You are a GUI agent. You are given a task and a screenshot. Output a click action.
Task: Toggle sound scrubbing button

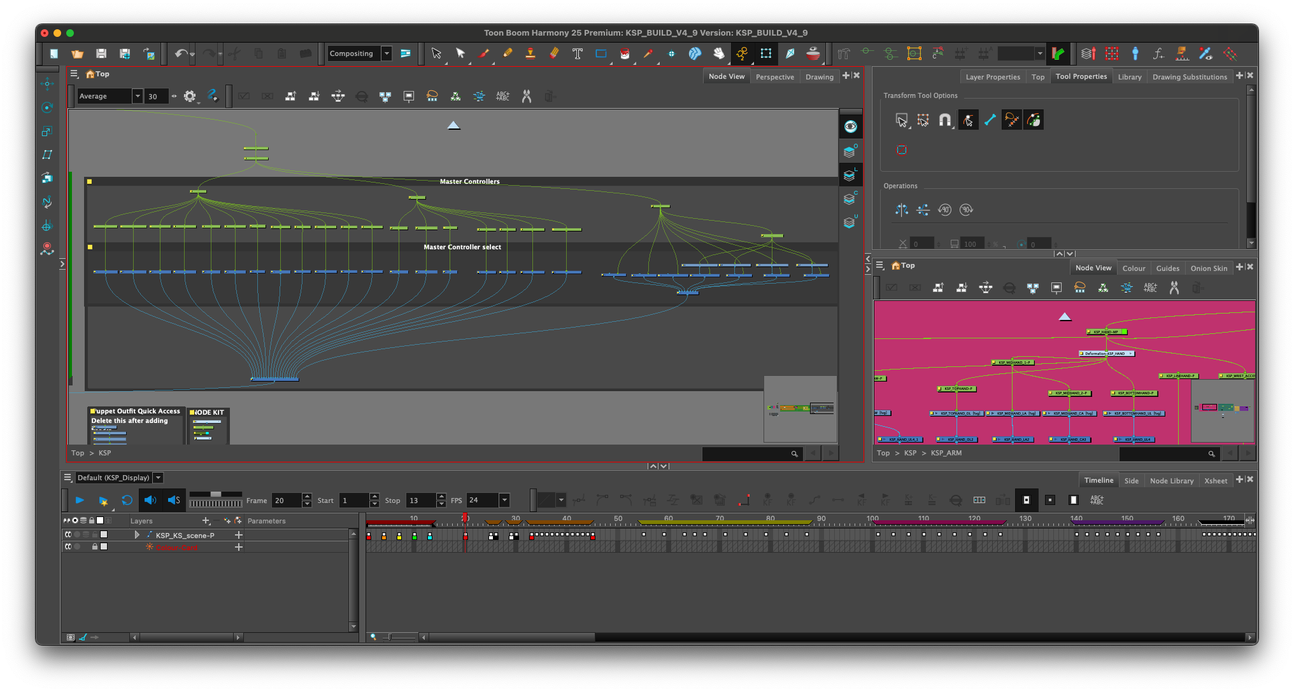[174, 501]
